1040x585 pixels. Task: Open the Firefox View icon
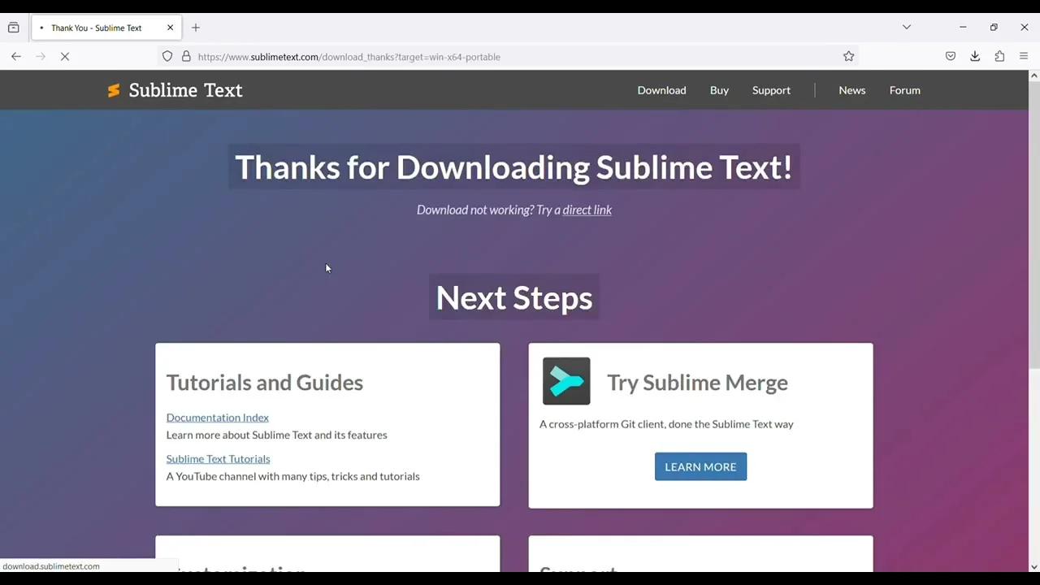tap(13, 27)
